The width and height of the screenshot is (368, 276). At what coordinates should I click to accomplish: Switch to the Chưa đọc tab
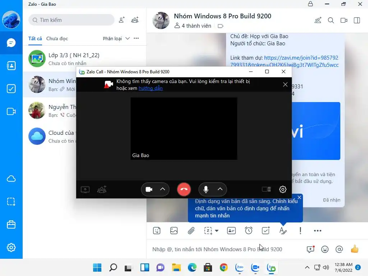click(x=57, y=38)
